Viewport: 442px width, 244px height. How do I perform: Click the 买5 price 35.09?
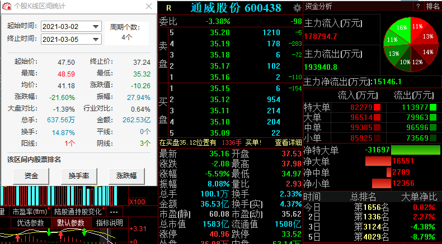click(220, 133)
